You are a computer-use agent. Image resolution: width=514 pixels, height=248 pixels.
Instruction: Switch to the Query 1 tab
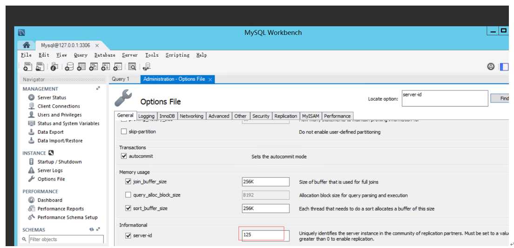[x=121, y=79]
